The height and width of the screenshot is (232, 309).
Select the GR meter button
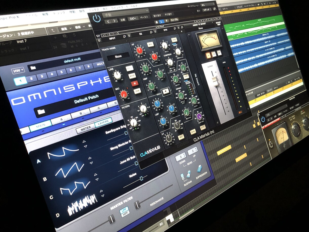coord(214,53)
